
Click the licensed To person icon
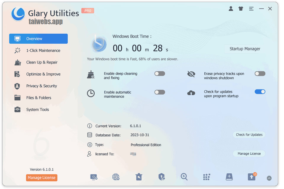pyautogui.click(x=89, y=154)
